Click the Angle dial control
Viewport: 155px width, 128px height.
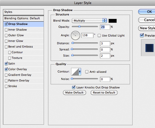[75, 35]
